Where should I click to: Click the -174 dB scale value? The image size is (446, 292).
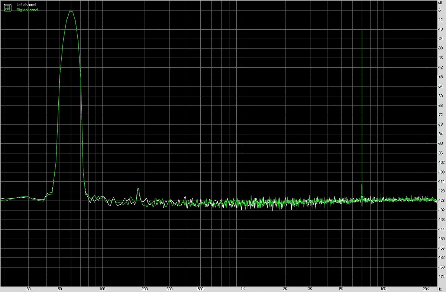441,277
